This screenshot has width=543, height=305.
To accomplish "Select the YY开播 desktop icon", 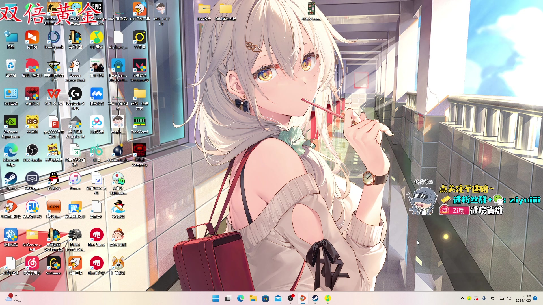I will (140, 40).
